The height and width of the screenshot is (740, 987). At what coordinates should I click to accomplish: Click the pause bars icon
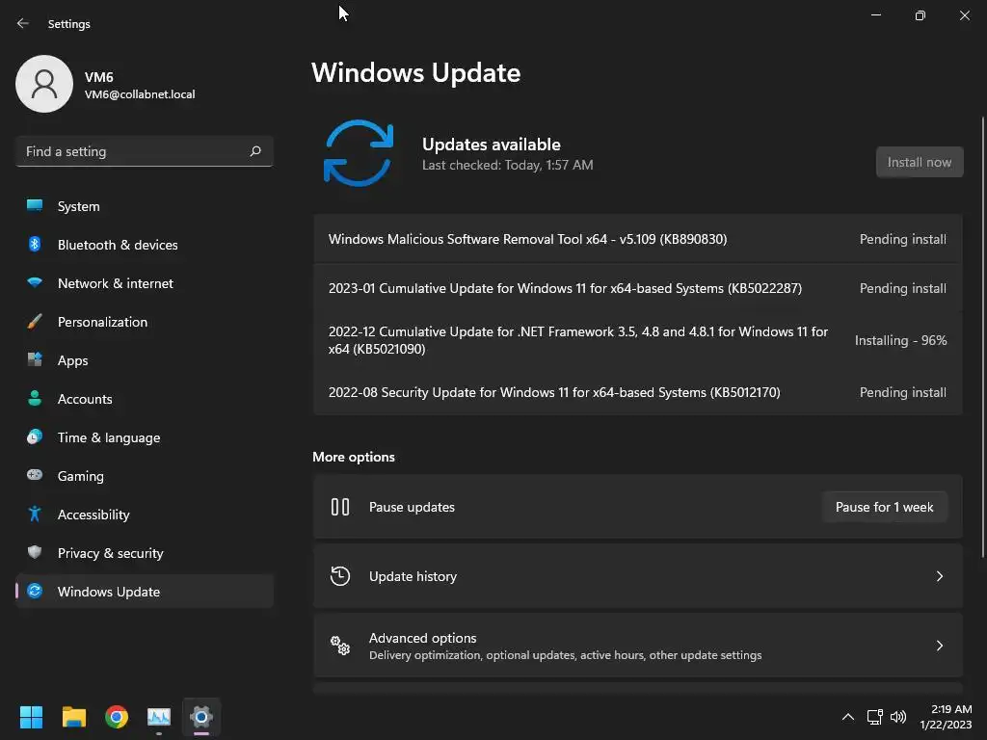pos(340,507)
